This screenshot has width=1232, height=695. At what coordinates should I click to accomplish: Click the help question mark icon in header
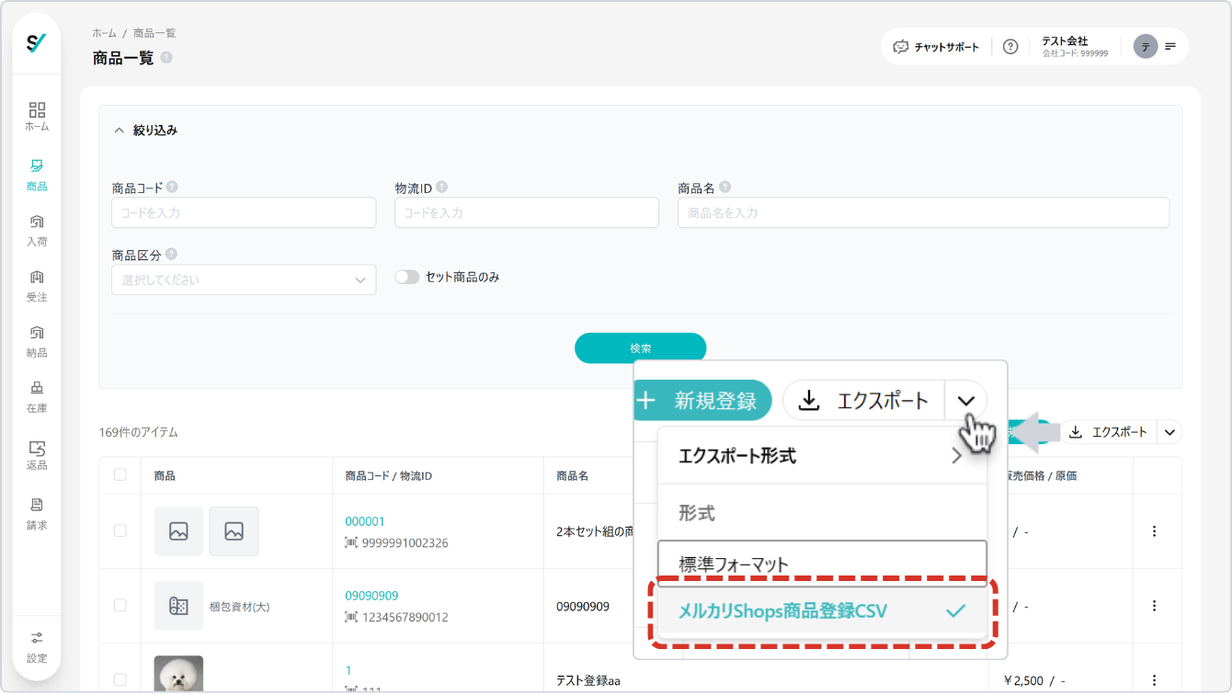pos(1010,47)
